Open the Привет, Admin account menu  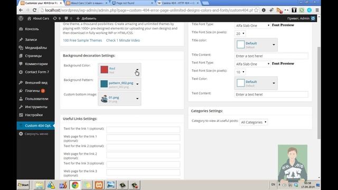(301, 18)
